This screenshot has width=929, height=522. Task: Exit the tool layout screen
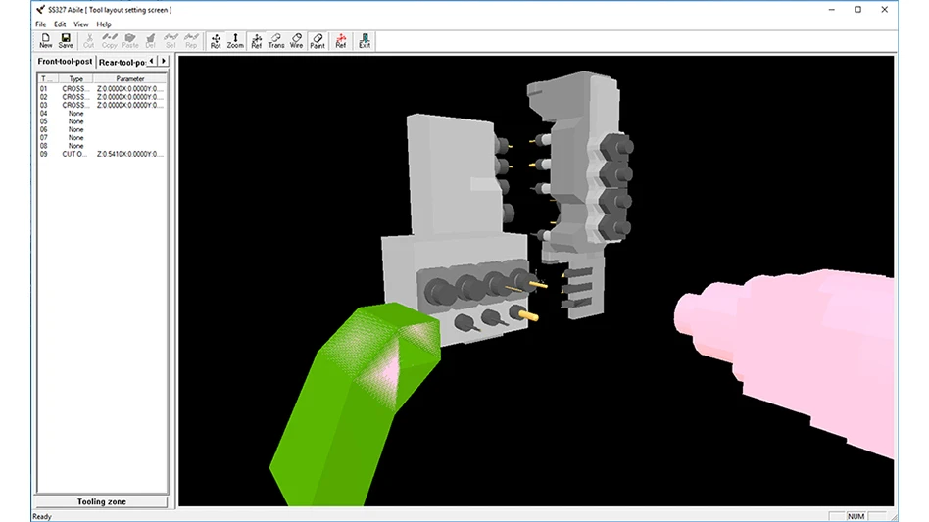[365, 40]
